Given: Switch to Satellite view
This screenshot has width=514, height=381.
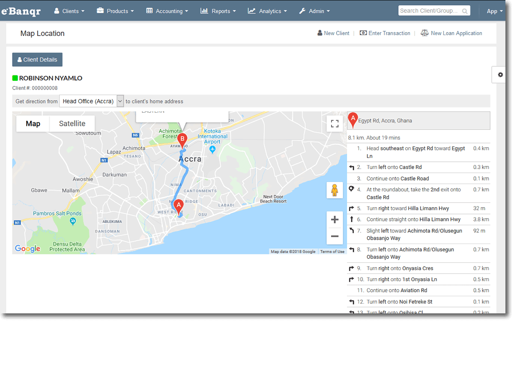Looking at the screenshot, I should tap(72, 124).
